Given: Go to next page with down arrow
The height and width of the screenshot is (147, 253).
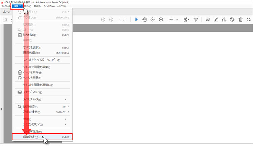Looking at the screenshot, I should click(x=111, y=20).
